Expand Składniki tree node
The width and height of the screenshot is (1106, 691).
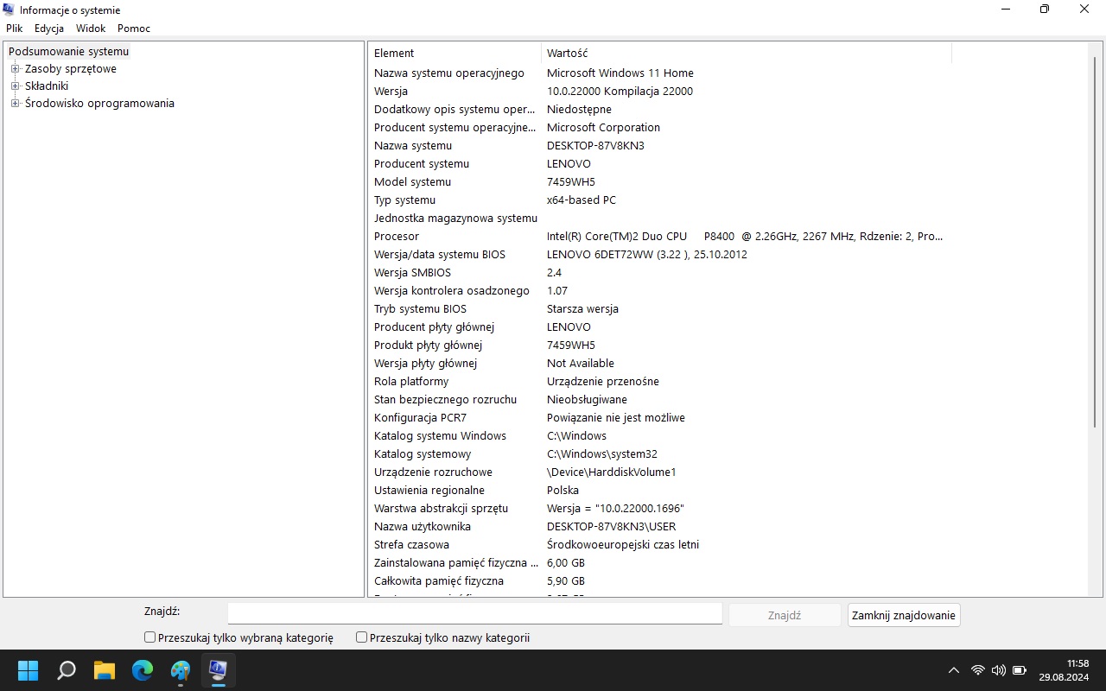pyautogui.click(x=15, y=86)
